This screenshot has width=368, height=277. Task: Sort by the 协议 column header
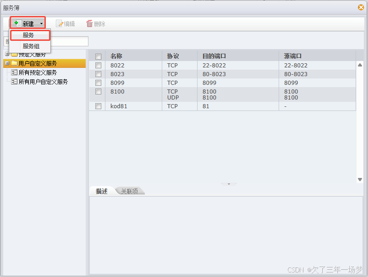pyautogui.click(x=180, y=56)
